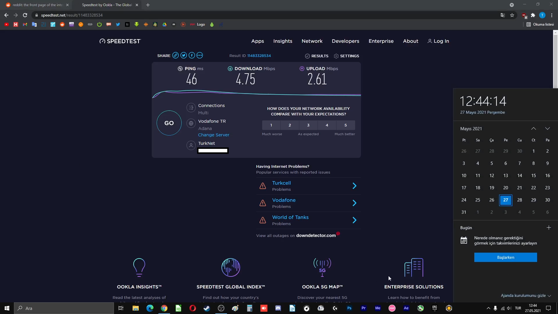Rate network availability as 1
Screen dimensions: 558x314
pos(271,125)
